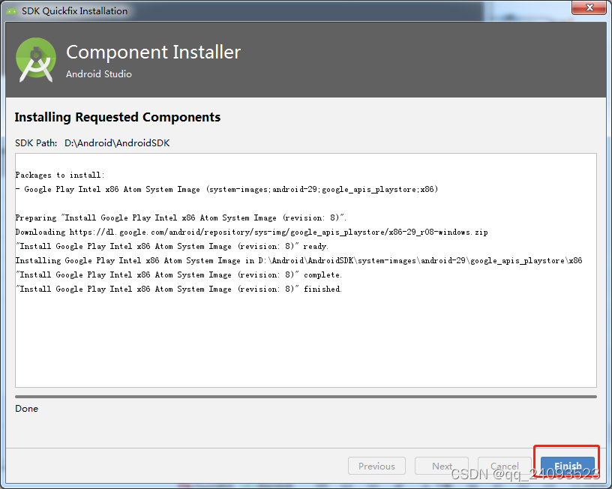The image size is (612, 489).
Task: Click the Installing Requested Components heading
Action: [117, 117]
